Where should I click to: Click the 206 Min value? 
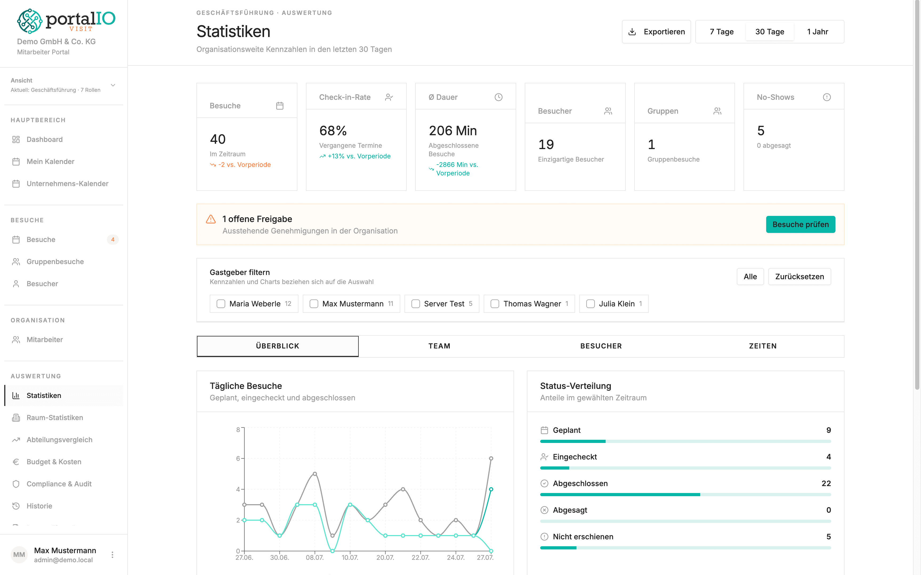[453, 131]
